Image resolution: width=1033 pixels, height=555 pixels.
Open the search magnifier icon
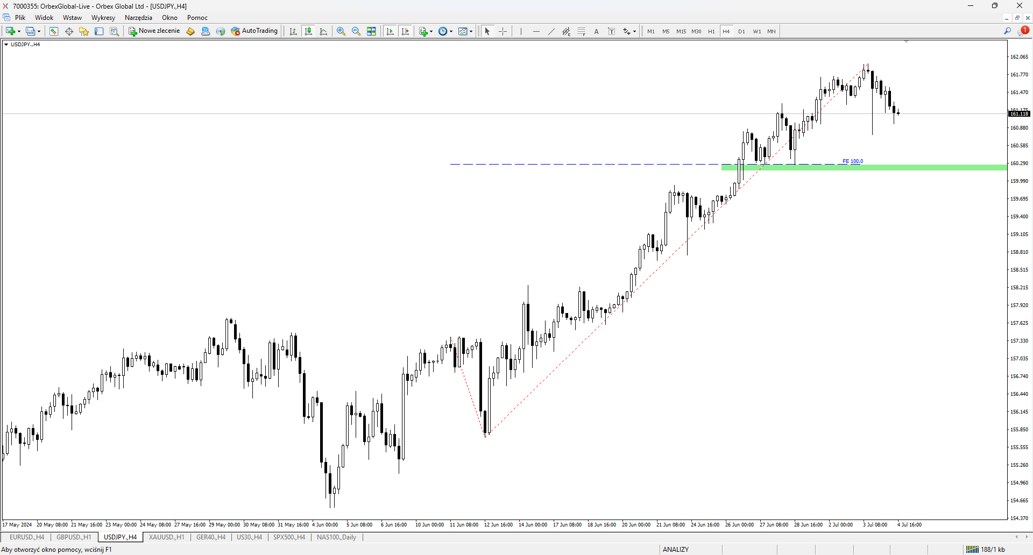[x=1008, y=31]
